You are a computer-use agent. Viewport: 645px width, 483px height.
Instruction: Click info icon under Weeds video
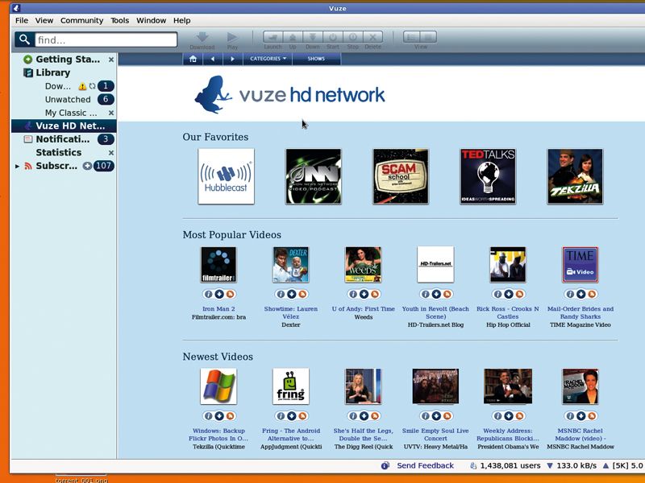pyautogui.click(x=353, y=294)
